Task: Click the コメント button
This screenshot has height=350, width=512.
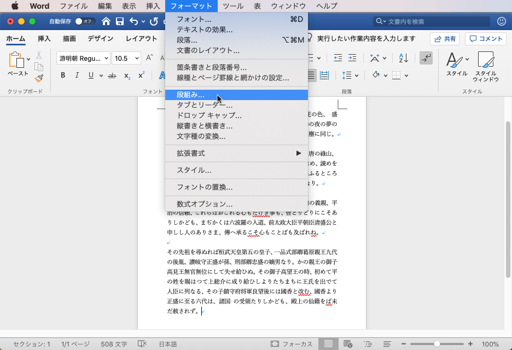Action: point(486,39)
